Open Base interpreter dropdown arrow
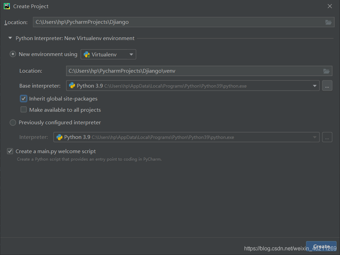The height and width of the screenshot is (255, 340). click(315, 86)
